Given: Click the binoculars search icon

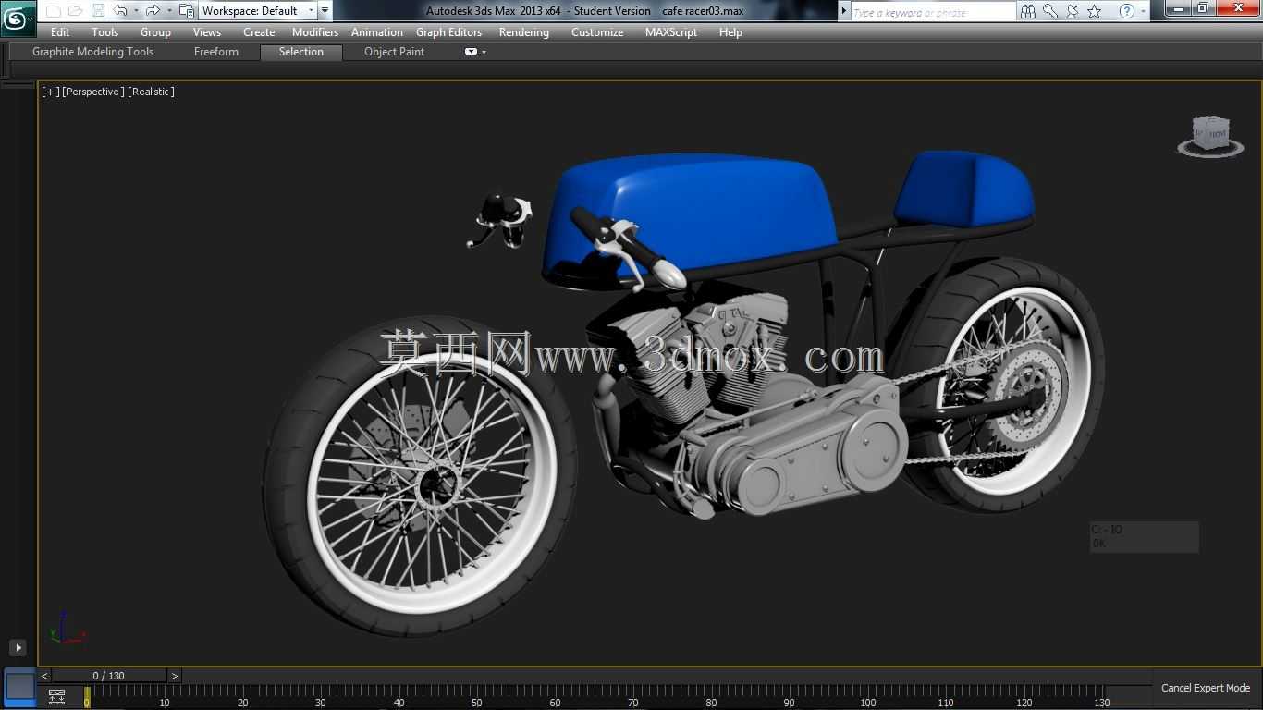Looking at the screenshot, I should (1028, 11).
